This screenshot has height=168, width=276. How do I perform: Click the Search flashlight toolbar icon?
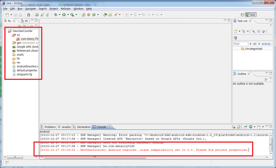(116, 15)
